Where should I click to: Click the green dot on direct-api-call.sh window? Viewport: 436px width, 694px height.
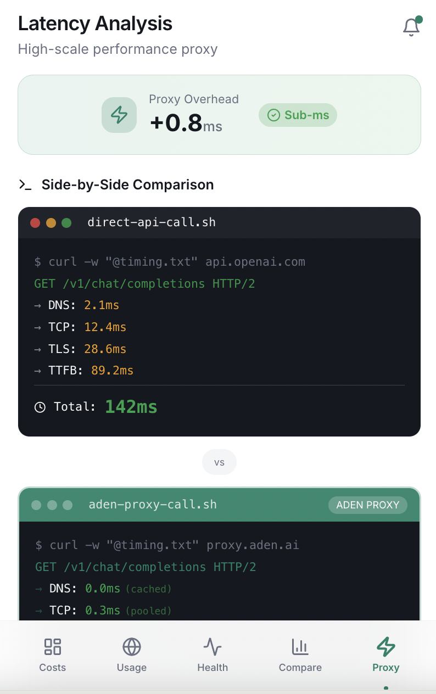pos(66,223)
